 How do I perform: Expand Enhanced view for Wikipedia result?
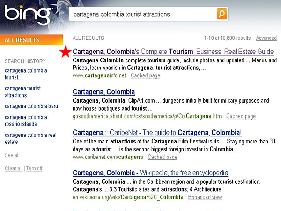pyautogui.click(x=205, y=197)
